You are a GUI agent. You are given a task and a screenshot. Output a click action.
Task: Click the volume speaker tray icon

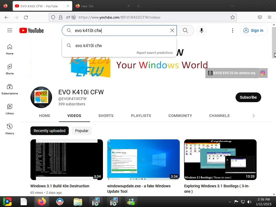pyautogui.click(x=249, y=202)
